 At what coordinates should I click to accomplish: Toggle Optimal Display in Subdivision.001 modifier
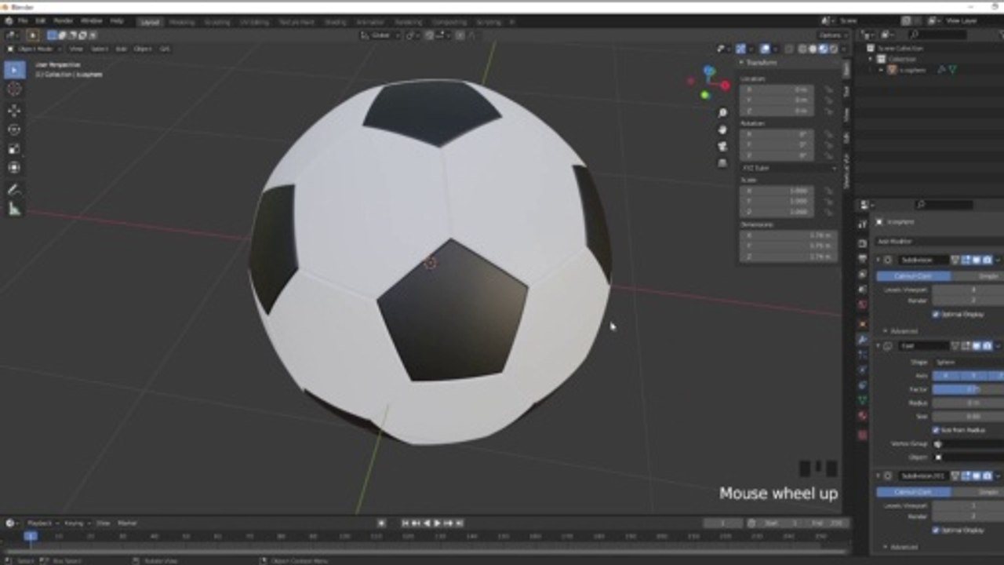click(x=936, y=530)
